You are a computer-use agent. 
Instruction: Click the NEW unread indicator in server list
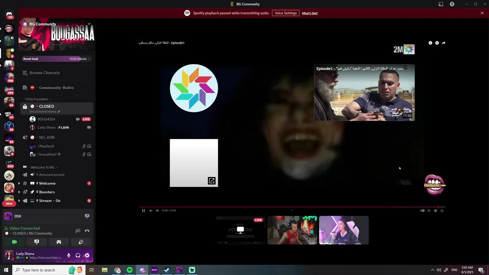click(x=9, y=204)
